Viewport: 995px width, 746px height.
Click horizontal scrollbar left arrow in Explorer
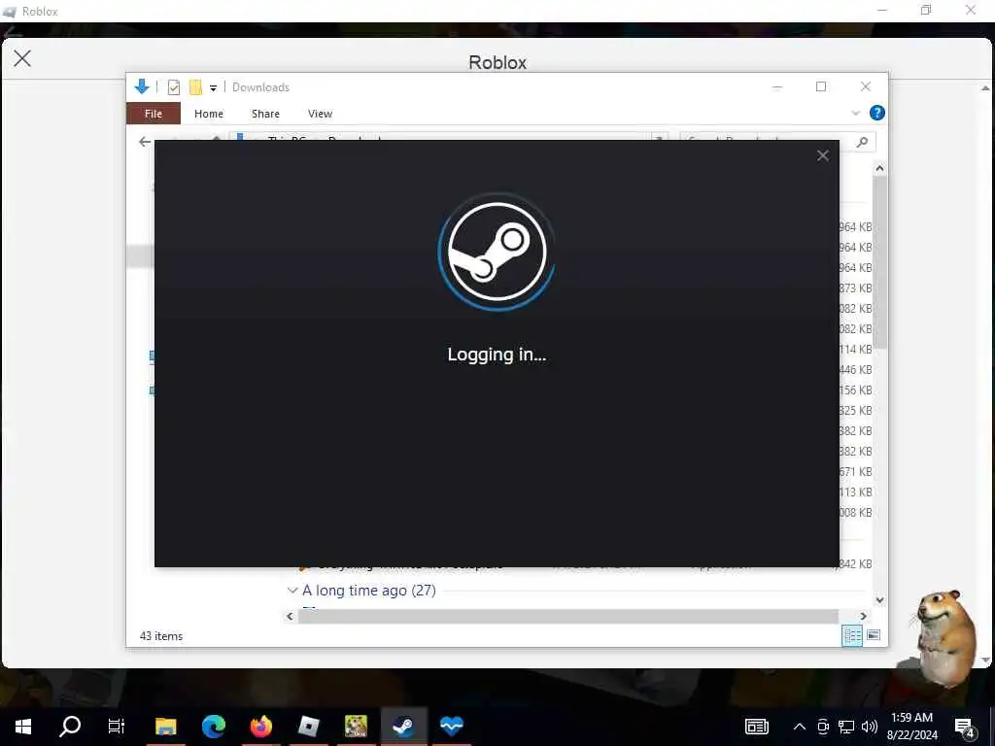[290, 616]
